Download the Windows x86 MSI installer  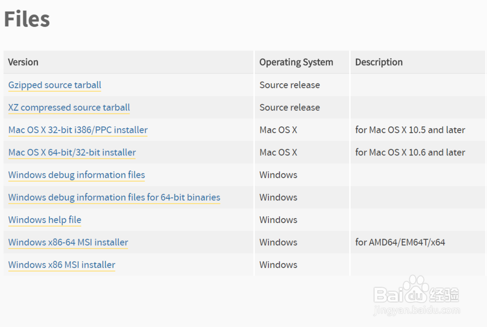tap(62, 265)
